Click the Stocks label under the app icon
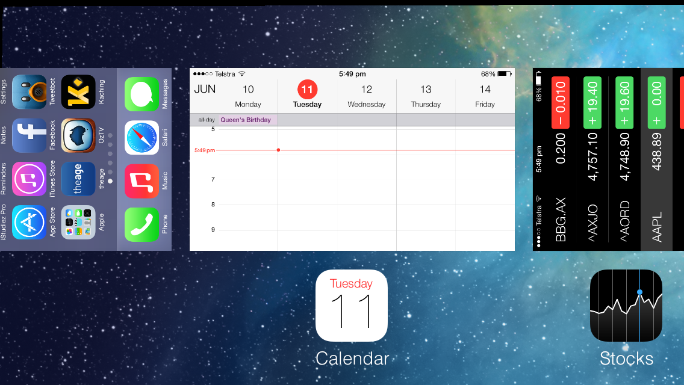This screenshot has height=385, width=684. pyautogui.click(x=626, y=359)
